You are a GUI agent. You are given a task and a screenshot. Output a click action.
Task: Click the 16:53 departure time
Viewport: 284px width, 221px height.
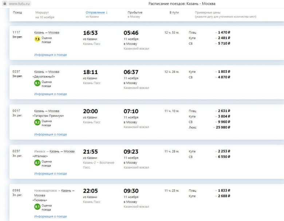(90, 33)
